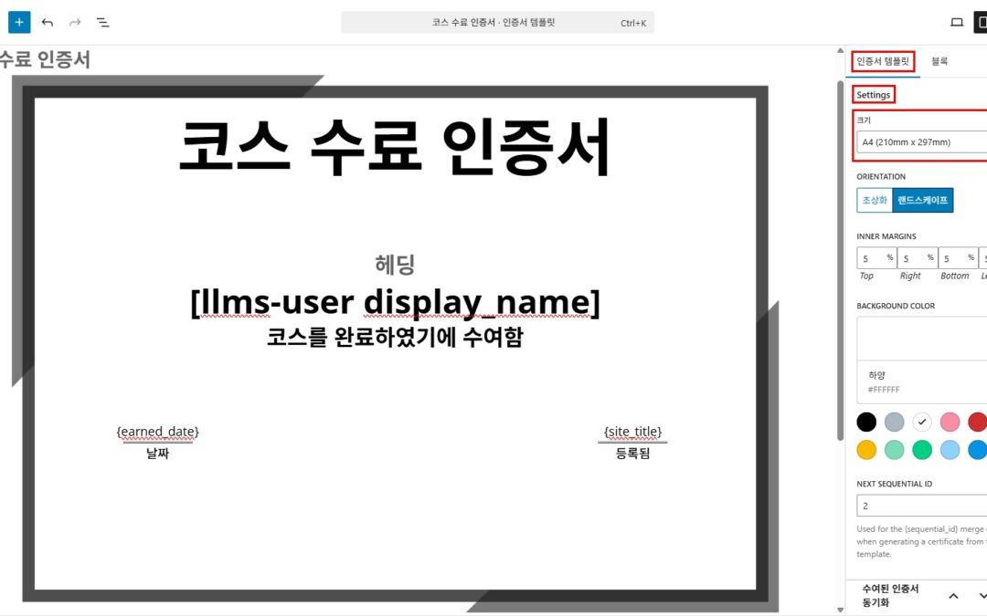
Task: Choose the pink color swatch
Action: click(x=950, y=422)
